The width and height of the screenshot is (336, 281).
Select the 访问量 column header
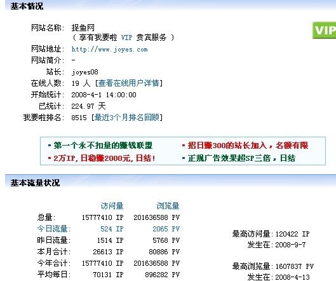point(112,206)
